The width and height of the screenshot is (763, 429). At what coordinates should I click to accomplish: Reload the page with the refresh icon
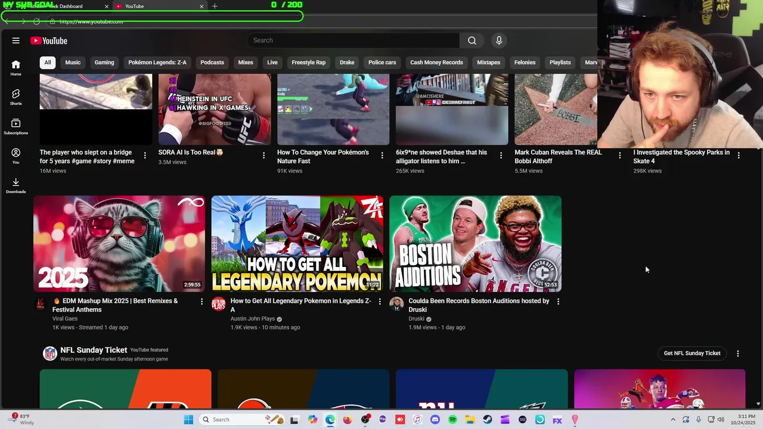coord(36,21)
